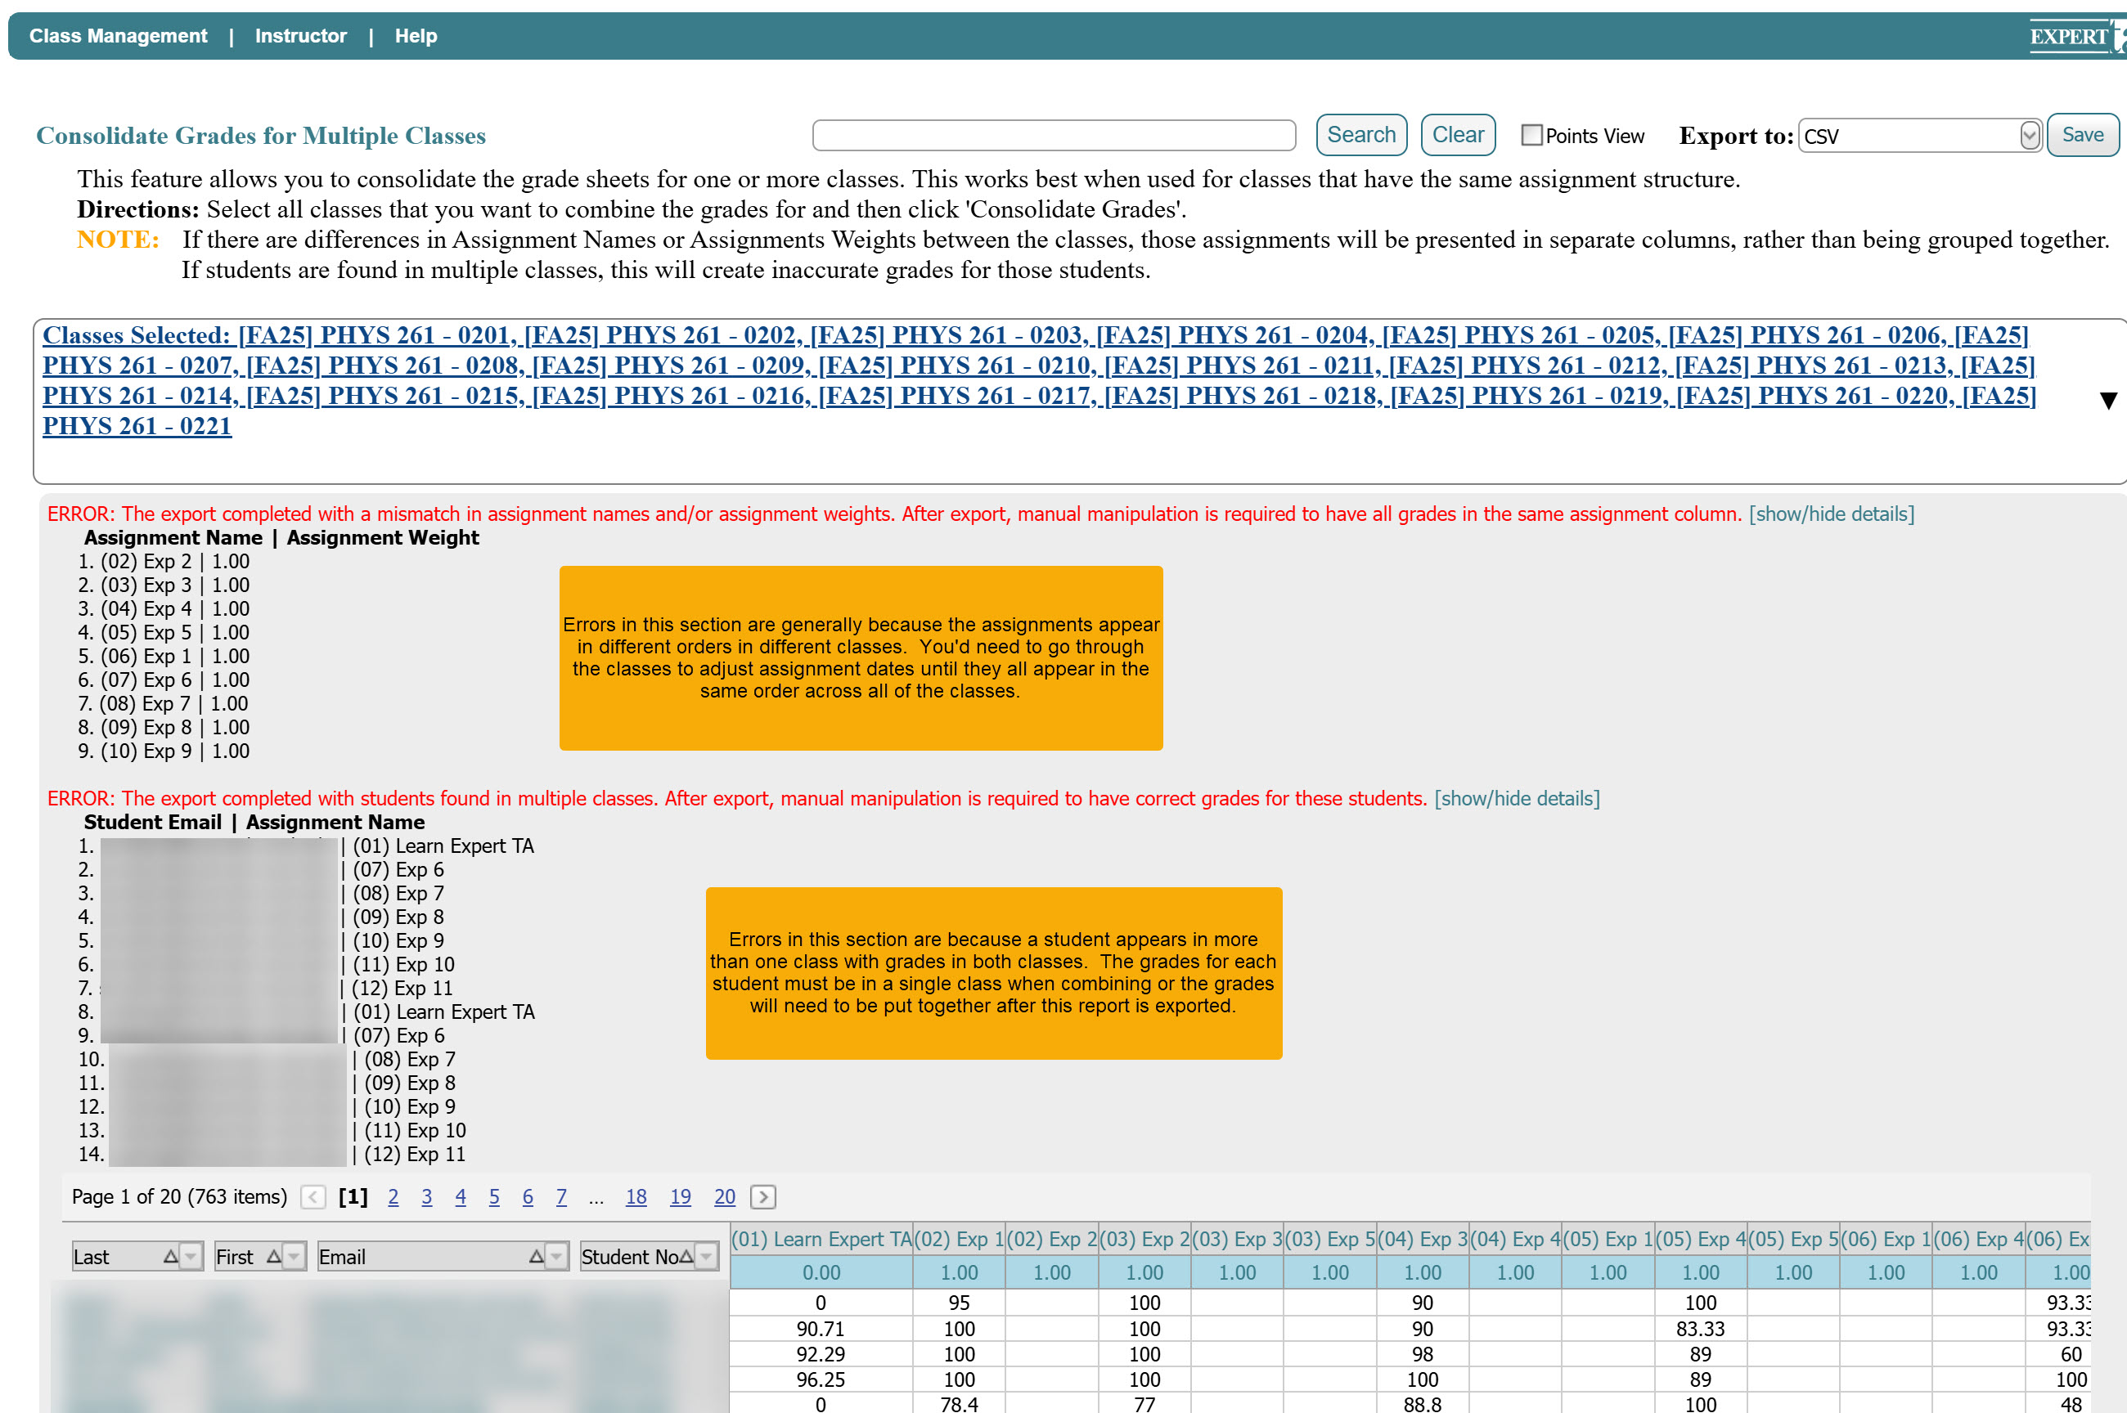Enable the Points View checkbox
This screenshot has width=2127, height=1413.
(1531, 135)
